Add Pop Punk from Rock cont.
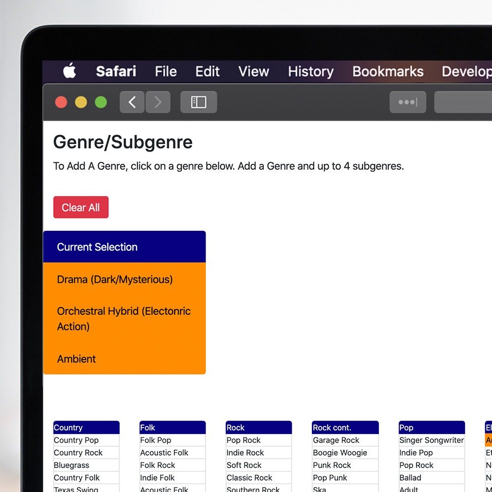 pyautogui.click(x=345, y=478)
